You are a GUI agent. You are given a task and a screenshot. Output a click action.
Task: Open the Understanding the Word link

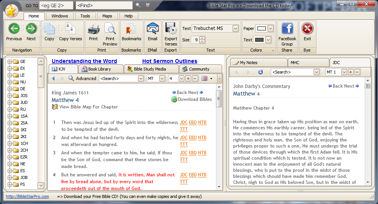[x=84, y=61]
